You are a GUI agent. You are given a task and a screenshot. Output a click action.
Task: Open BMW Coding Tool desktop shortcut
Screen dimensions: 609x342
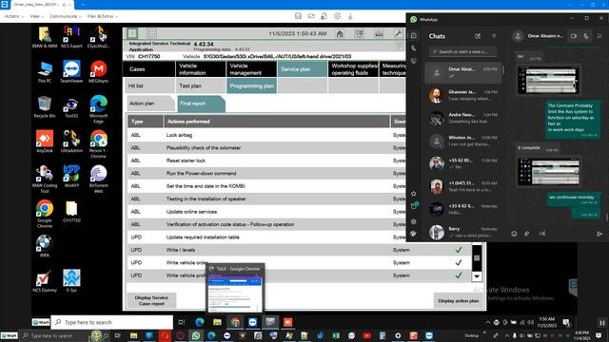45,179
